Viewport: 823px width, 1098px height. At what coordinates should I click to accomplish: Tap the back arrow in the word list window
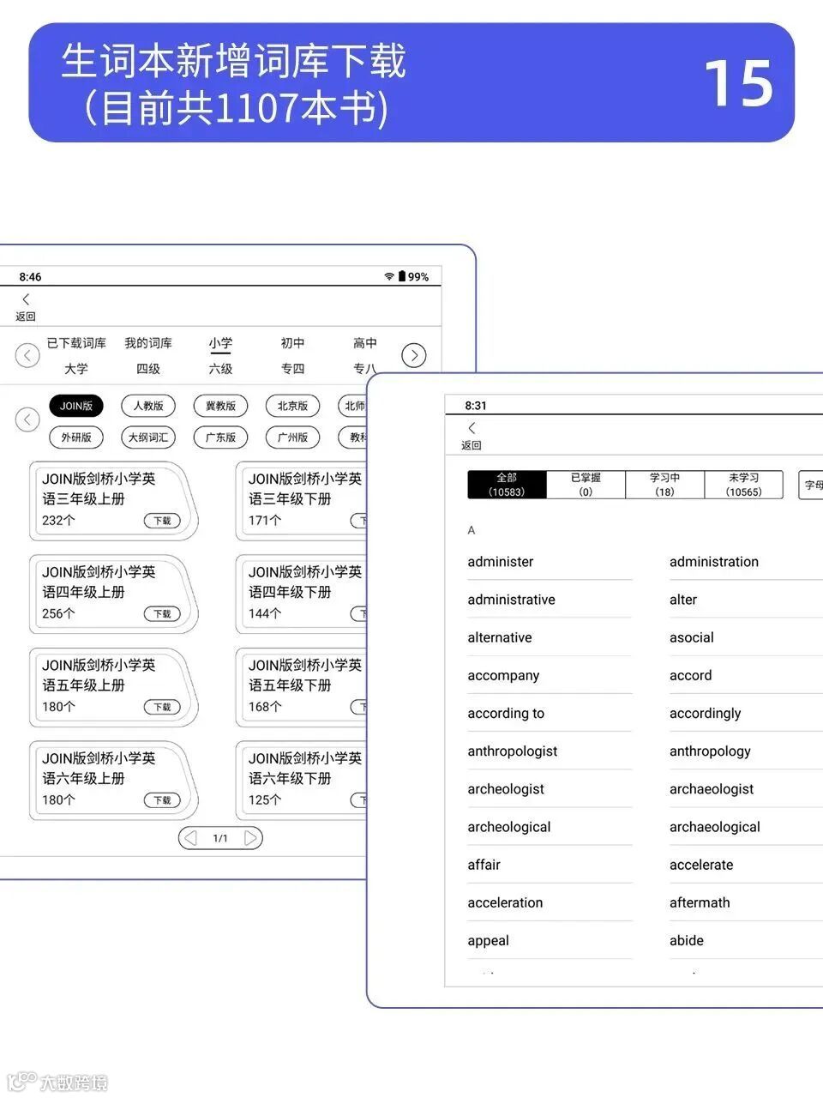[472, 428]
